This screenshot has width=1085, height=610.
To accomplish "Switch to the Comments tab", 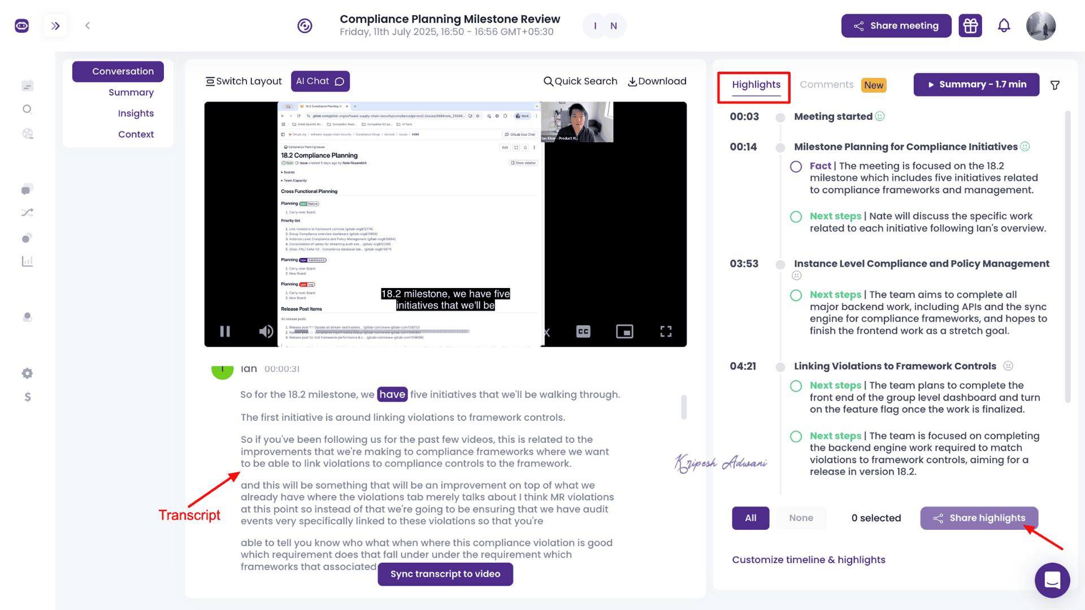I will [x=826, y=85].
